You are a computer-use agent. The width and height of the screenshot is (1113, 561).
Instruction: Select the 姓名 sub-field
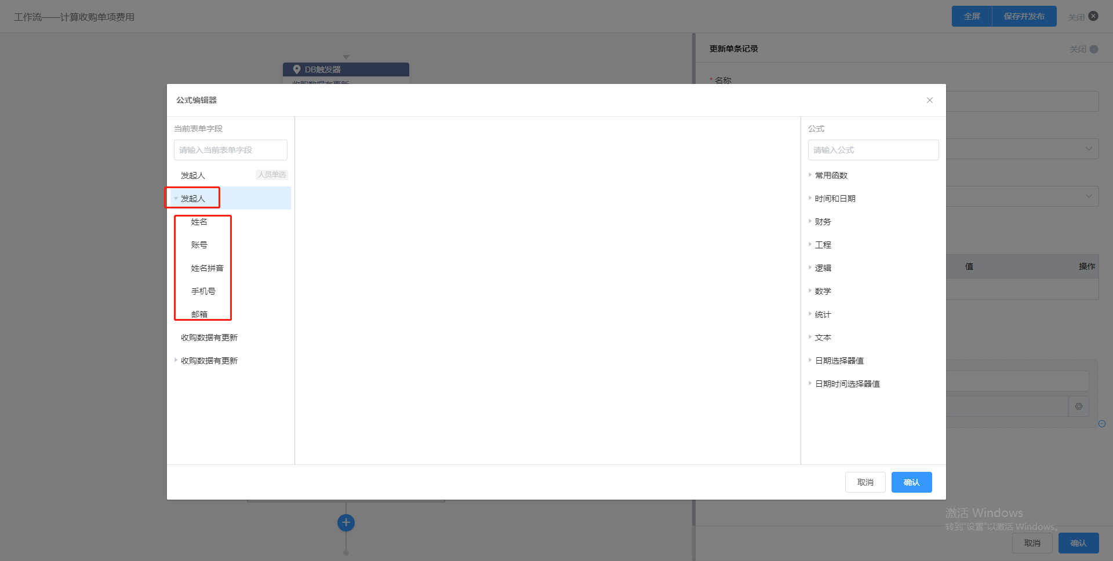[x=199, y=222]
